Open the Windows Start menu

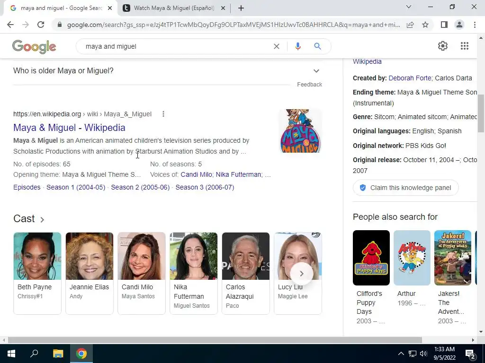(x=11, y=354)
